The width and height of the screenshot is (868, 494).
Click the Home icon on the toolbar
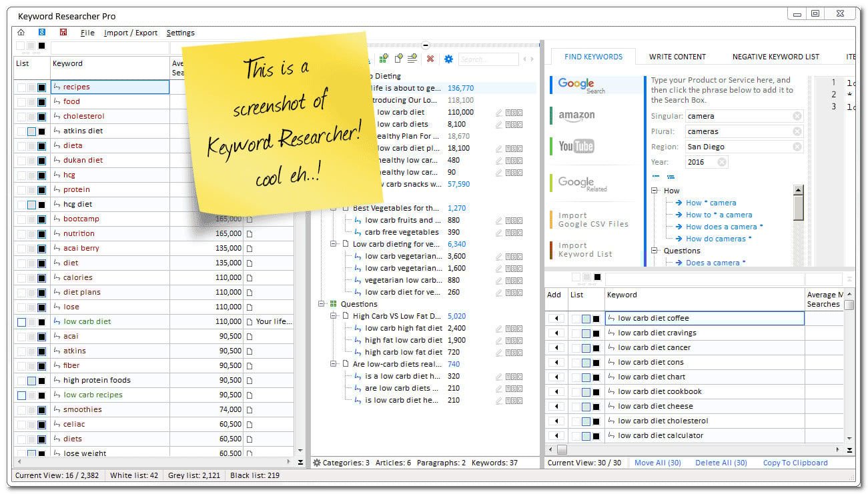(21, 32)
